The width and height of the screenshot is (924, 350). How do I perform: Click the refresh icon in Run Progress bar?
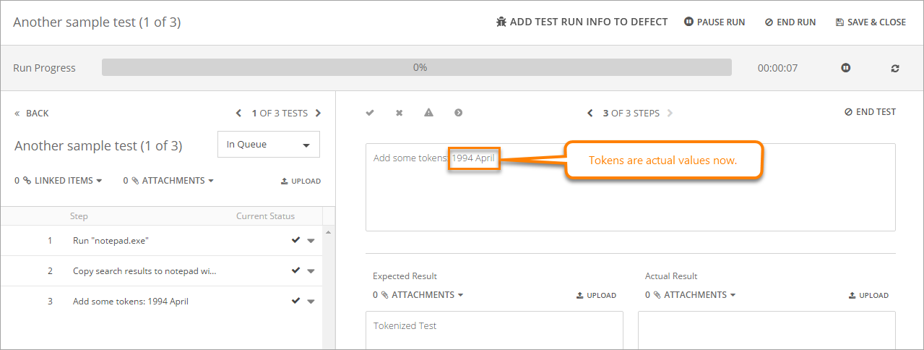tap(895, 68)
